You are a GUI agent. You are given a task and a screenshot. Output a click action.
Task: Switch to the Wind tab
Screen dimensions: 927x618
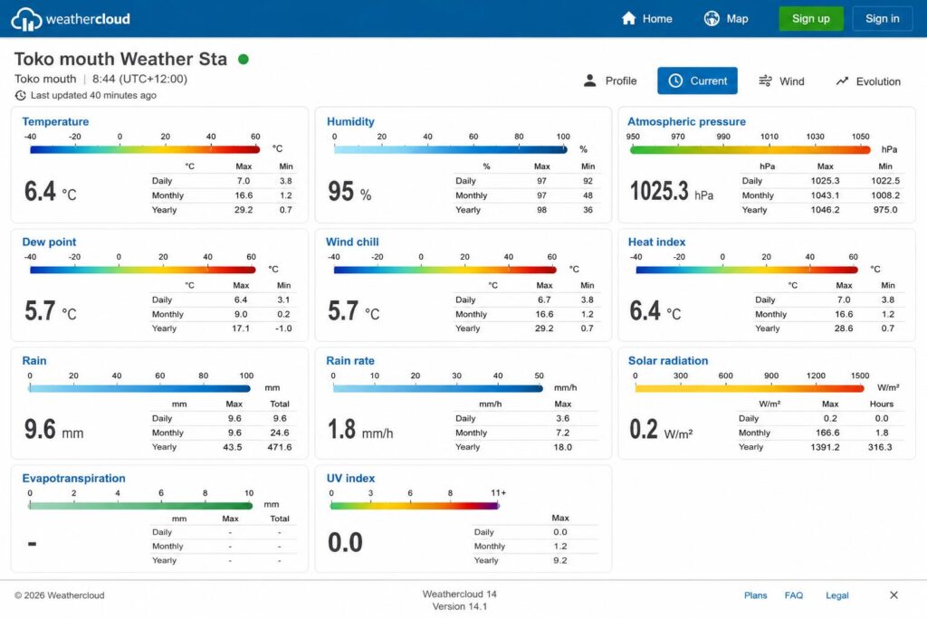[x=781, y=81]
